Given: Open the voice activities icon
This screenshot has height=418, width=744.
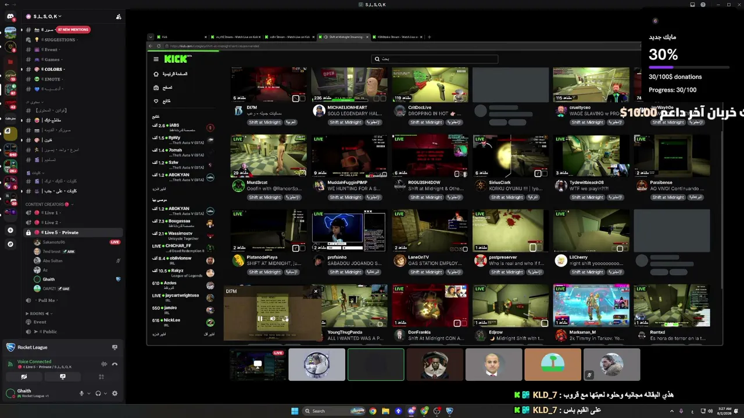Looking at the screenshot, I should (101, 377).
